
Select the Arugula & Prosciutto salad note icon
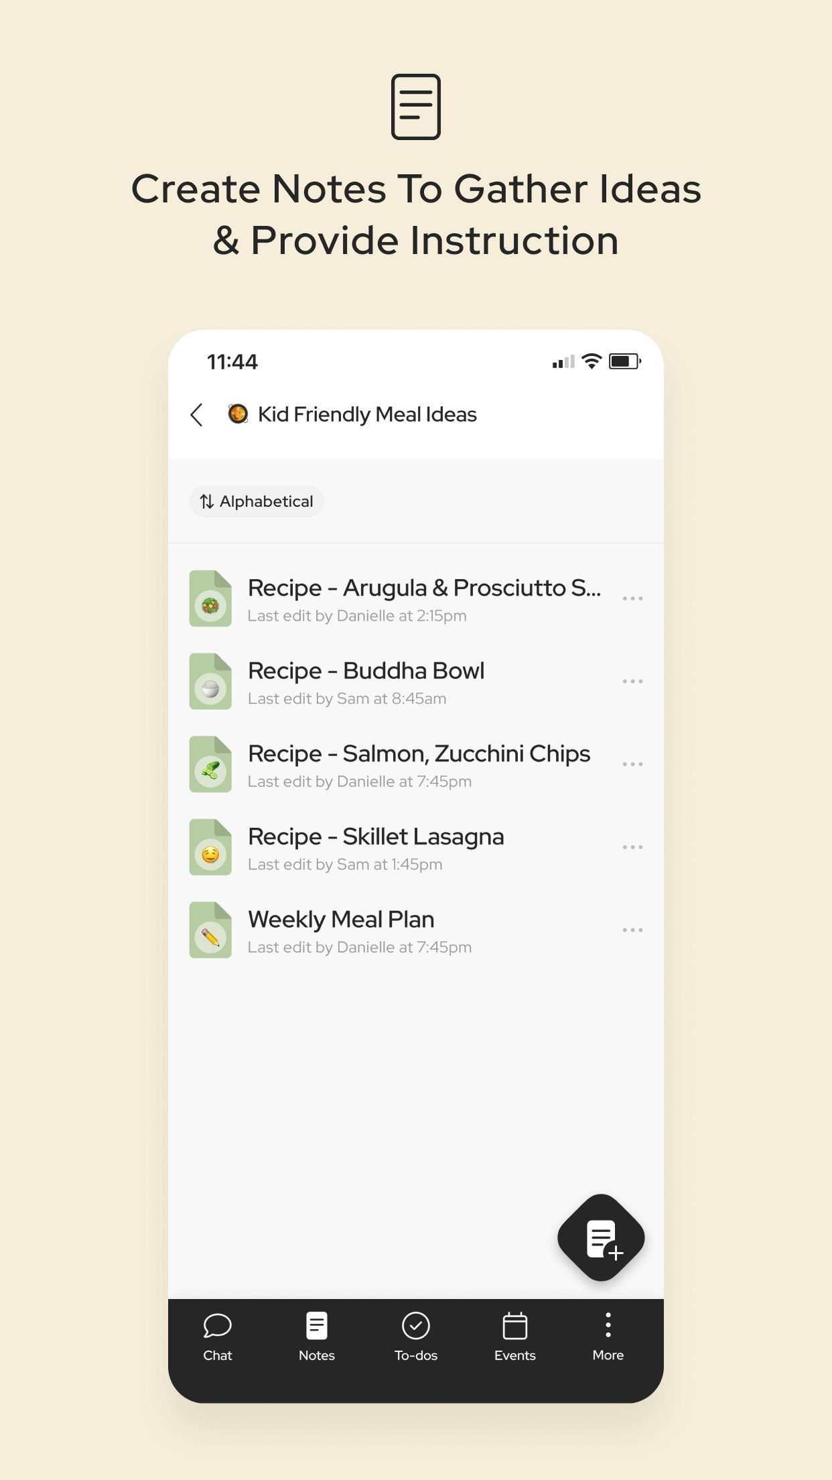(x=210, y=599)
